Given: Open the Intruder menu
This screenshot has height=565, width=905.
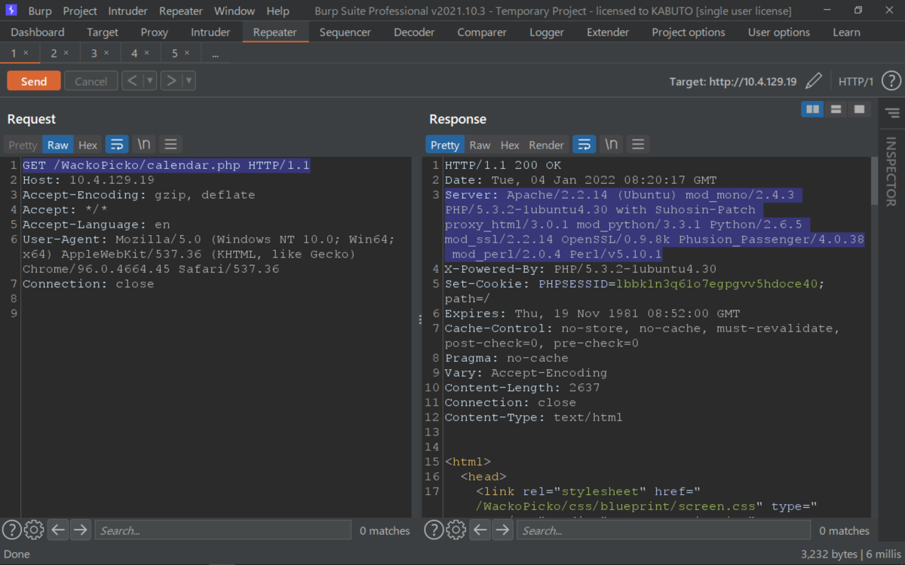Looking at the screenshot, I should pos(128,11).
